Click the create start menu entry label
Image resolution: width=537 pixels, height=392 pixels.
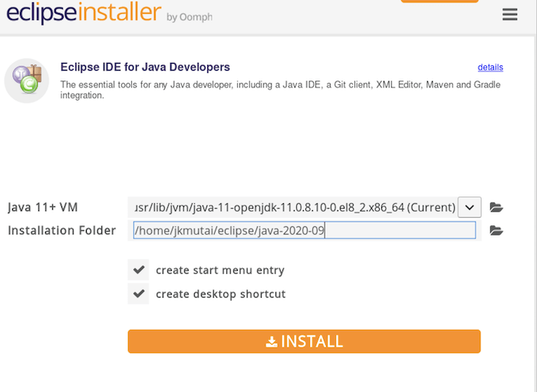tap(220, 270)
